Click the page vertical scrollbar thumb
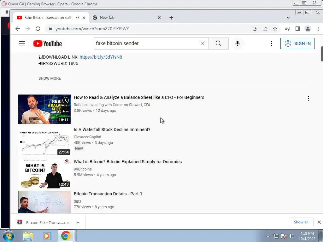The height and width of the screenshot is (242, 323). pos(322,54)
